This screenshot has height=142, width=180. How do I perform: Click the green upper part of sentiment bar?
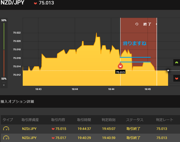[4, 36]
